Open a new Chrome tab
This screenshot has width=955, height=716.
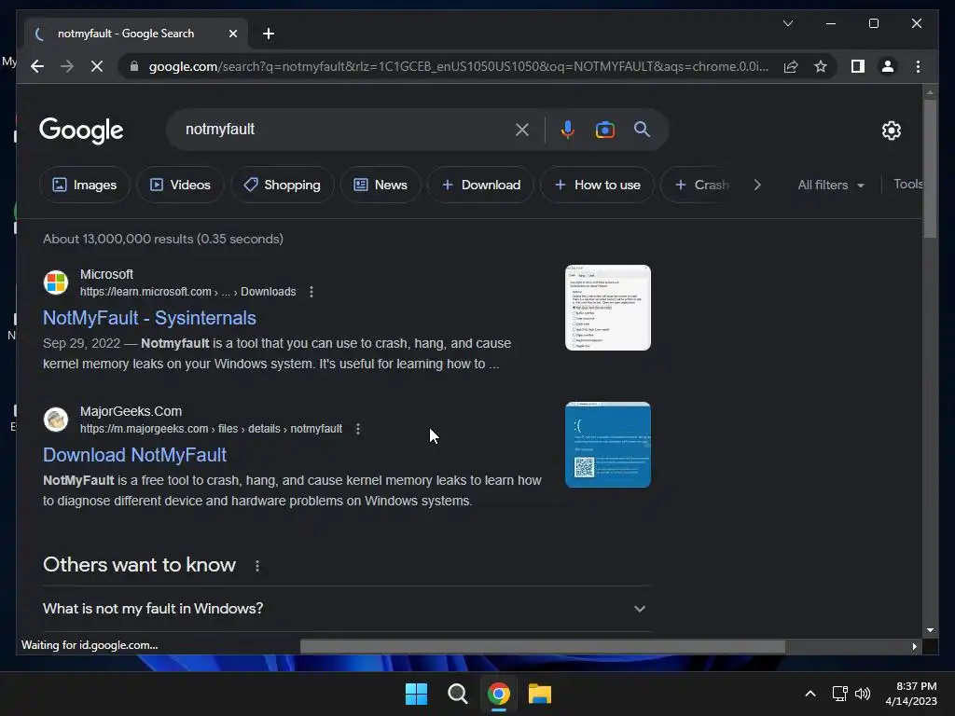point(269,34)
